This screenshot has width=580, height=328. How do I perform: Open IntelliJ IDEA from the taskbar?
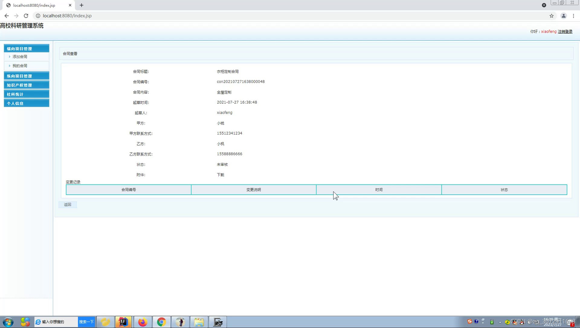(x=123, y=322)
